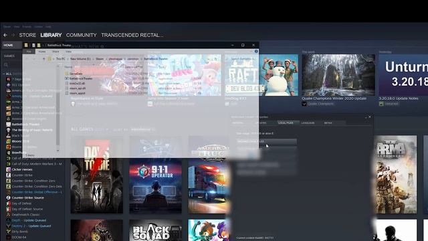Open the File tab in Explorer
428x241 pixels.
(x=29, y=52)
